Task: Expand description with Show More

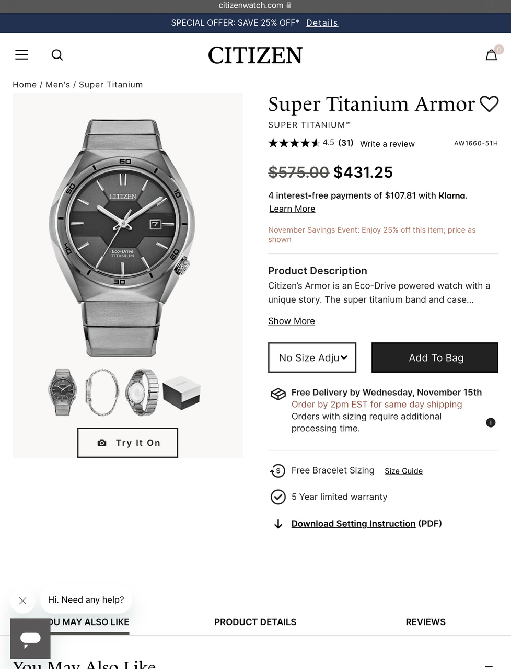Action: [x=292, y=321]
